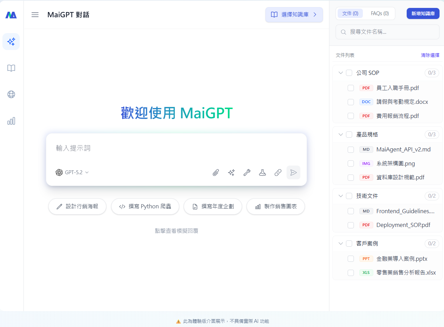Click the MD badge of MaiAgent_API_v2.md
Viewport: 444px width, 327px height.
(366, 149)
